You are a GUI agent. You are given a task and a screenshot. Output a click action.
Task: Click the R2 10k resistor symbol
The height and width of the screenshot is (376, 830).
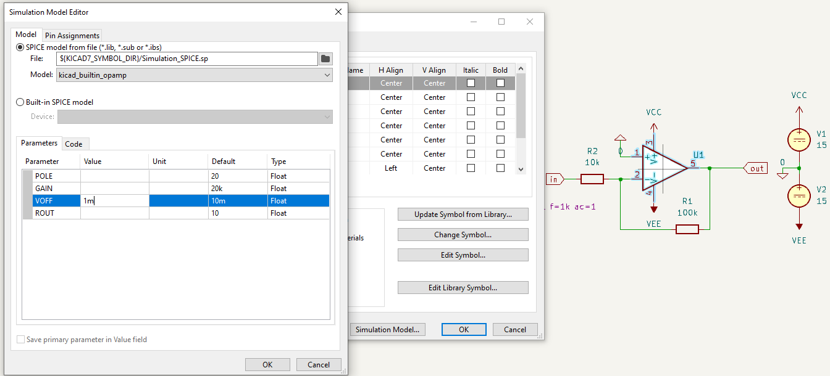592,179
